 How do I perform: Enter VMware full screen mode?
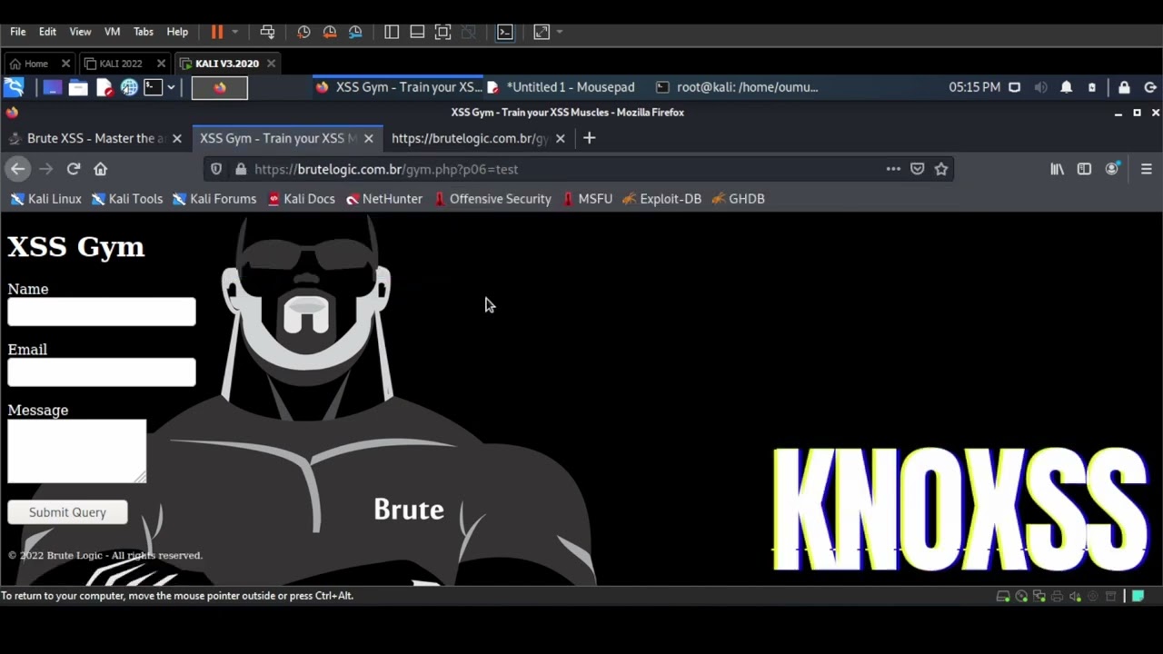(442, 32)
